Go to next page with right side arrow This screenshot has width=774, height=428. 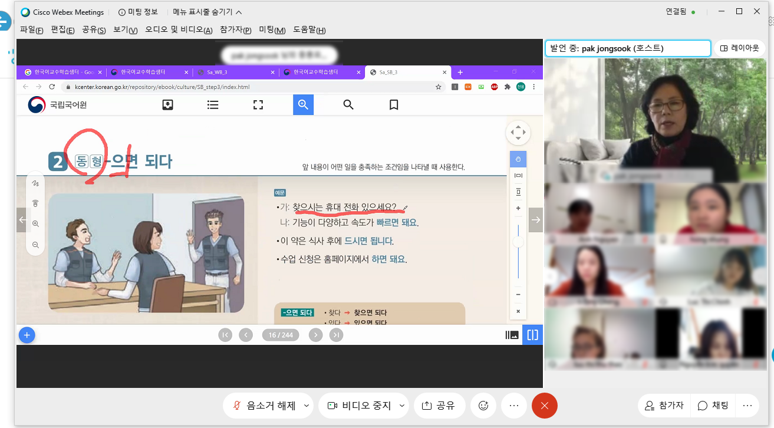pos(535,220)
